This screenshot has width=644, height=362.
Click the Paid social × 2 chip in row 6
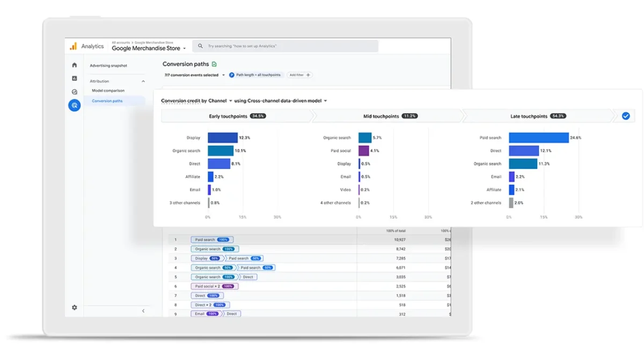pos(214,286)
